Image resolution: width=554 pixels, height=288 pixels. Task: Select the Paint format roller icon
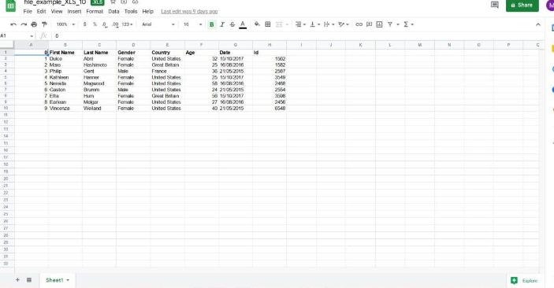44,24
